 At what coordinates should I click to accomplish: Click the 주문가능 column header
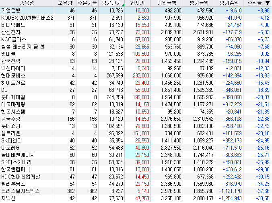87,3
